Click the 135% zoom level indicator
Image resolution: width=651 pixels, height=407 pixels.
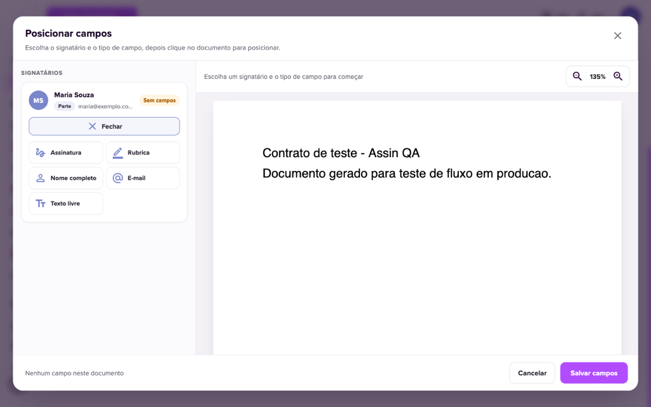click(x=598, y=77)
